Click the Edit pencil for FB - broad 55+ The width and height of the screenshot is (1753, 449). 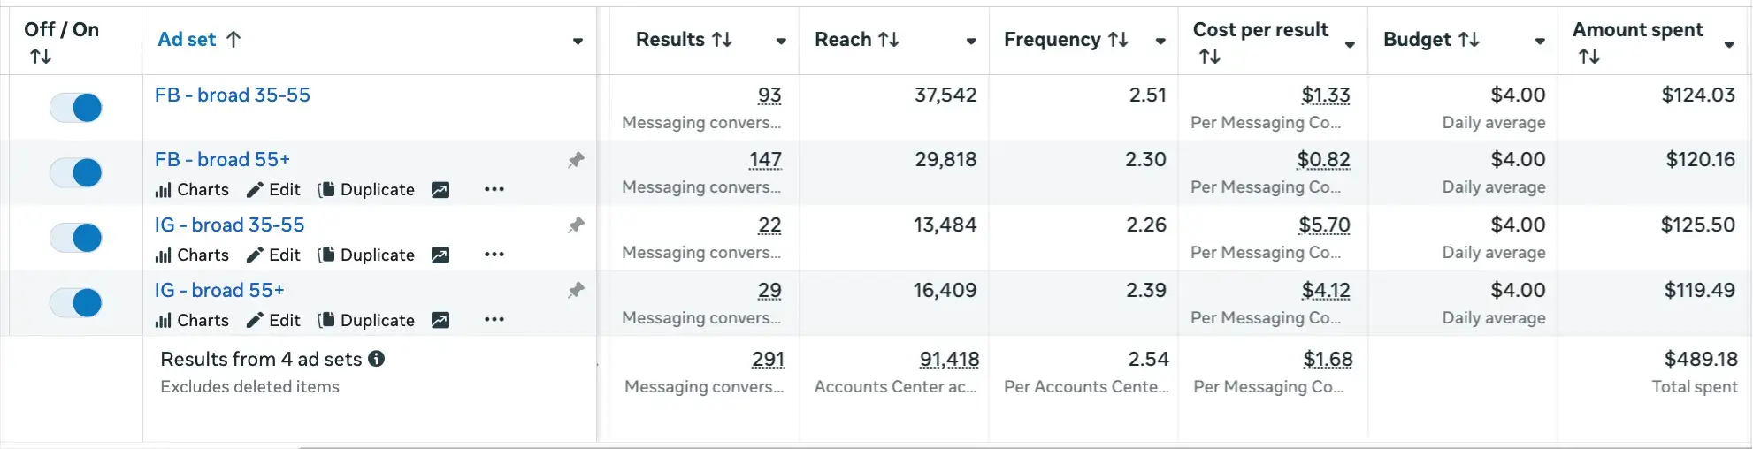click(273, 190)
